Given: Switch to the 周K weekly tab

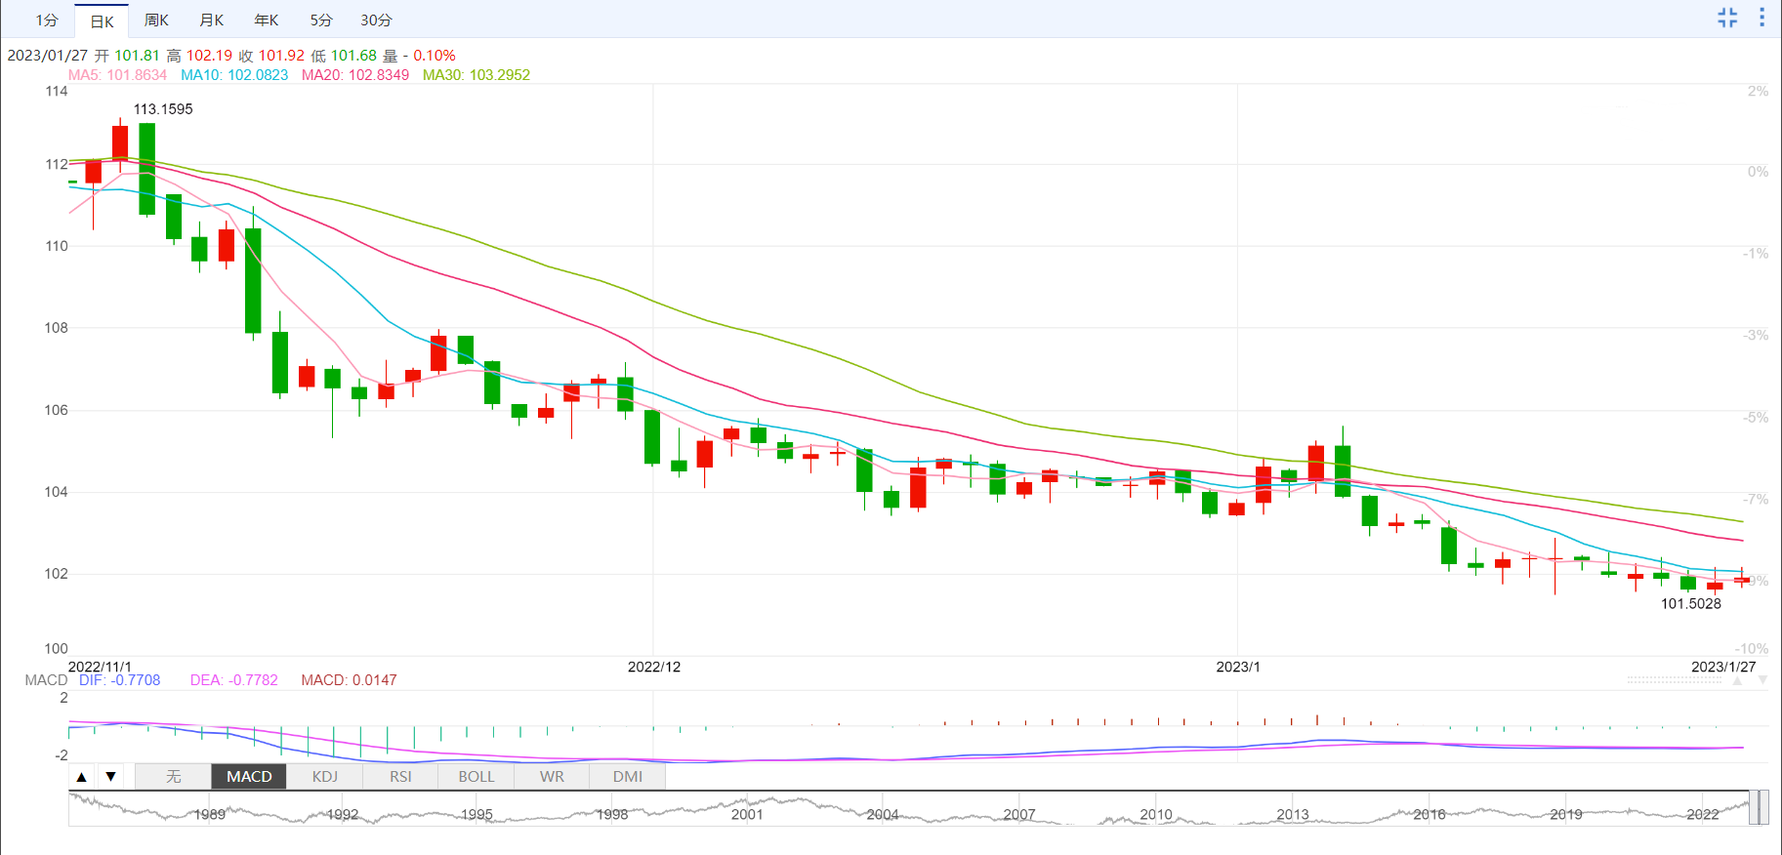Looking at the screenshot, I should tap(156, 20).
